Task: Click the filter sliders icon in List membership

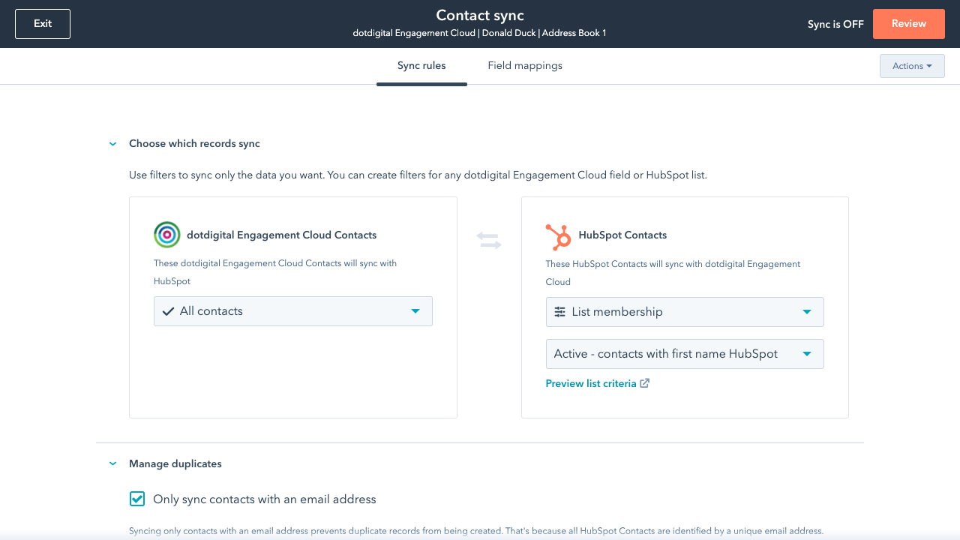Action: (x=559, y=312)
